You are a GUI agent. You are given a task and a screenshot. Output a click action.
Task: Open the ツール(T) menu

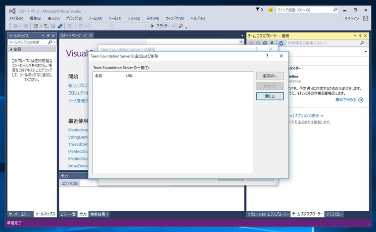pyautogui.click(x=115, y=18)
